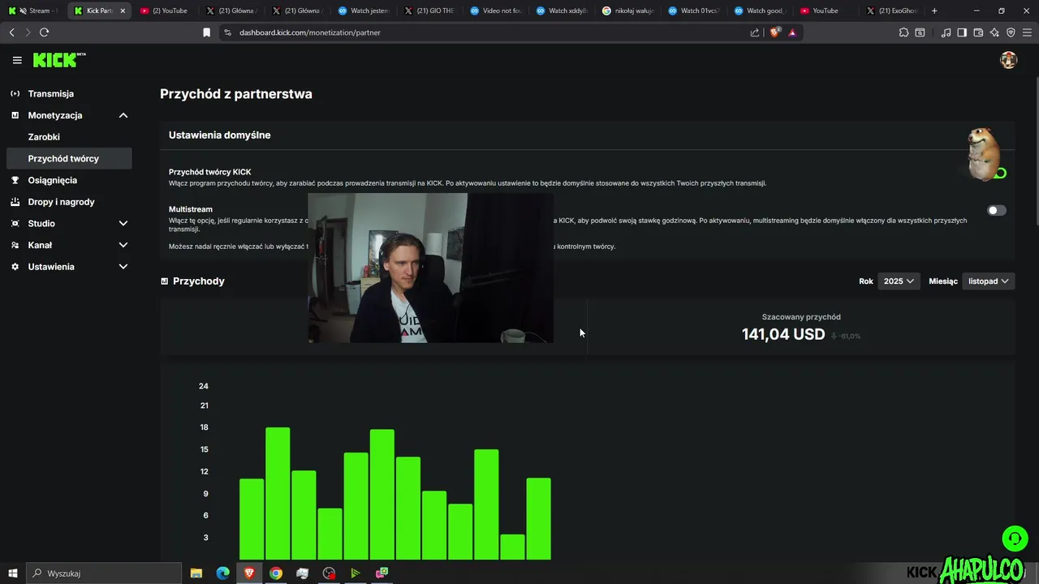Screen dimensions: 1039x584
Task: Click the Ustawienia domyślne heading
Action: coord(219,135)
